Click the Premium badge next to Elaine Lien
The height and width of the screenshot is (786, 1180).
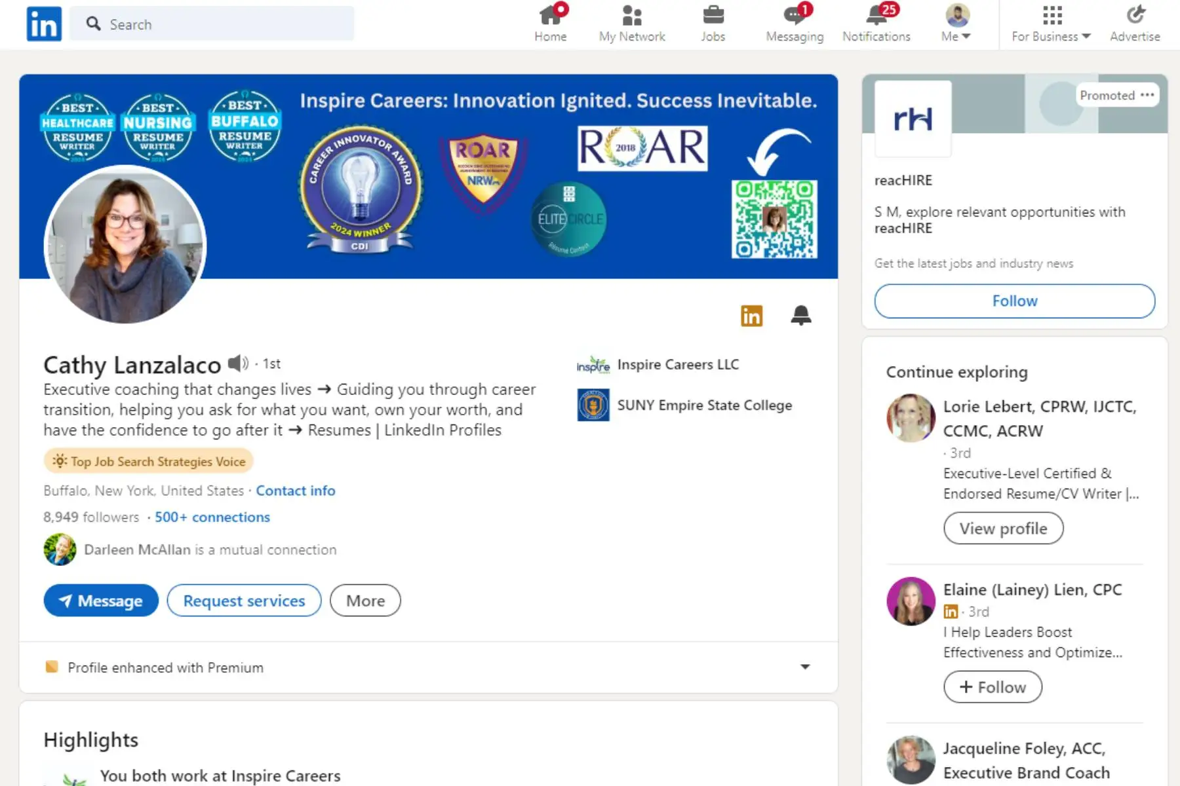click(x=951, y=612)
